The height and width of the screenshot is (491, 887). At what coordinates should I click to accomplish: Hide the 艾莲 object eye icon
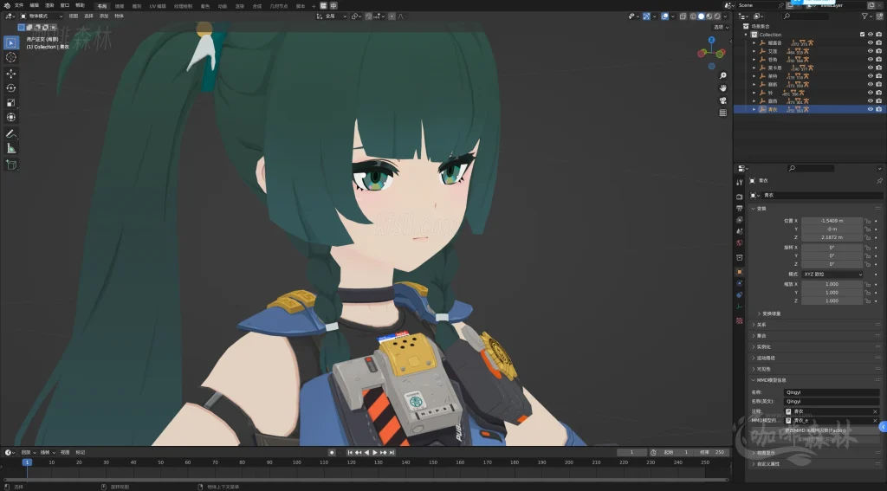point(870,51)
